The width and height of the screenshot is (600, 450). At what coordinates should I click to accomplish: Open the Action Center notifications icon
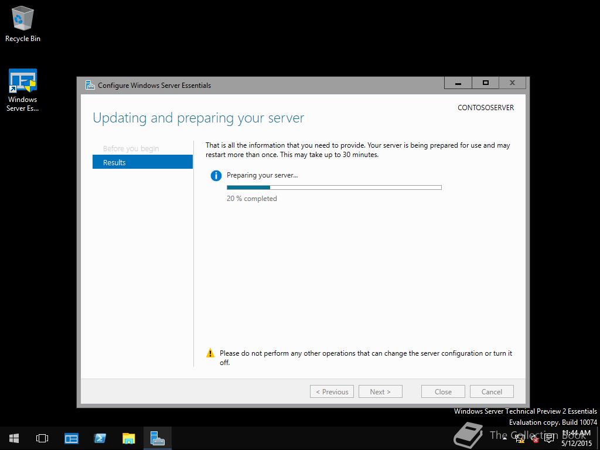[549, 438]
